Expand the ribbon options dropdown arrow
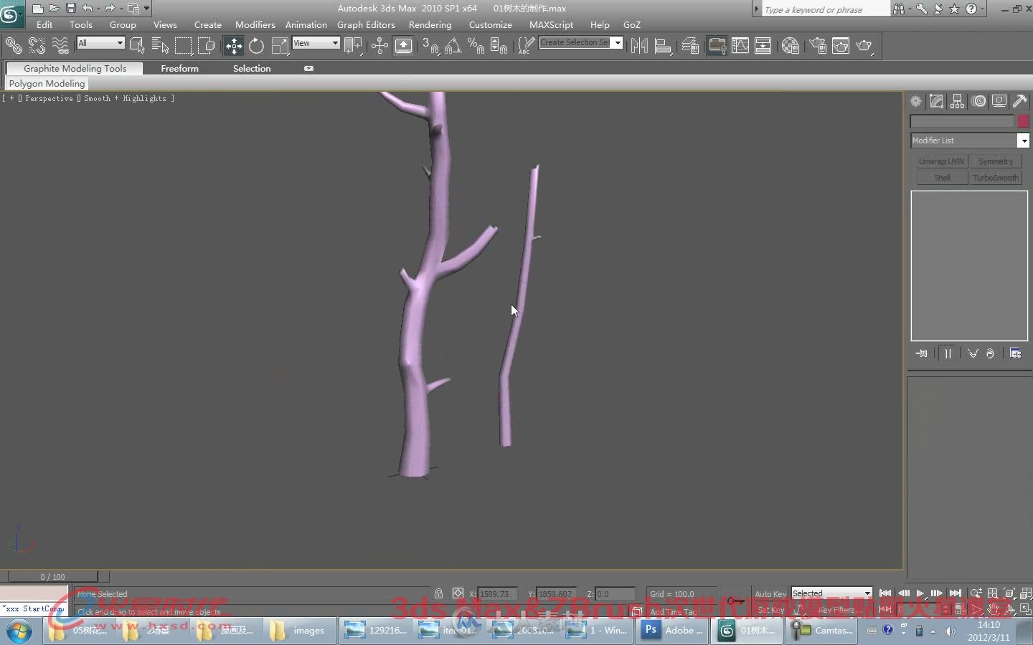 308,69
